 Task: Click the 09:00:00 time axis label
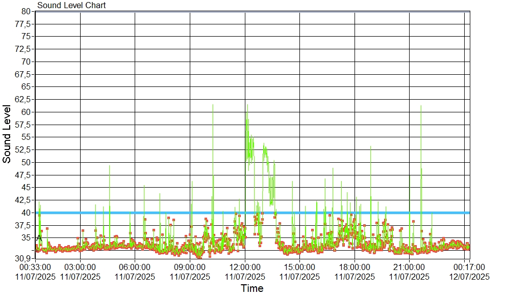coord(190,266)
